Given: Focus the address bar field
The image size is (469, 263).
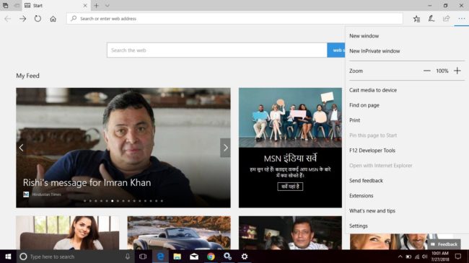Looking at the screenshot, I should tap(234, 19).
